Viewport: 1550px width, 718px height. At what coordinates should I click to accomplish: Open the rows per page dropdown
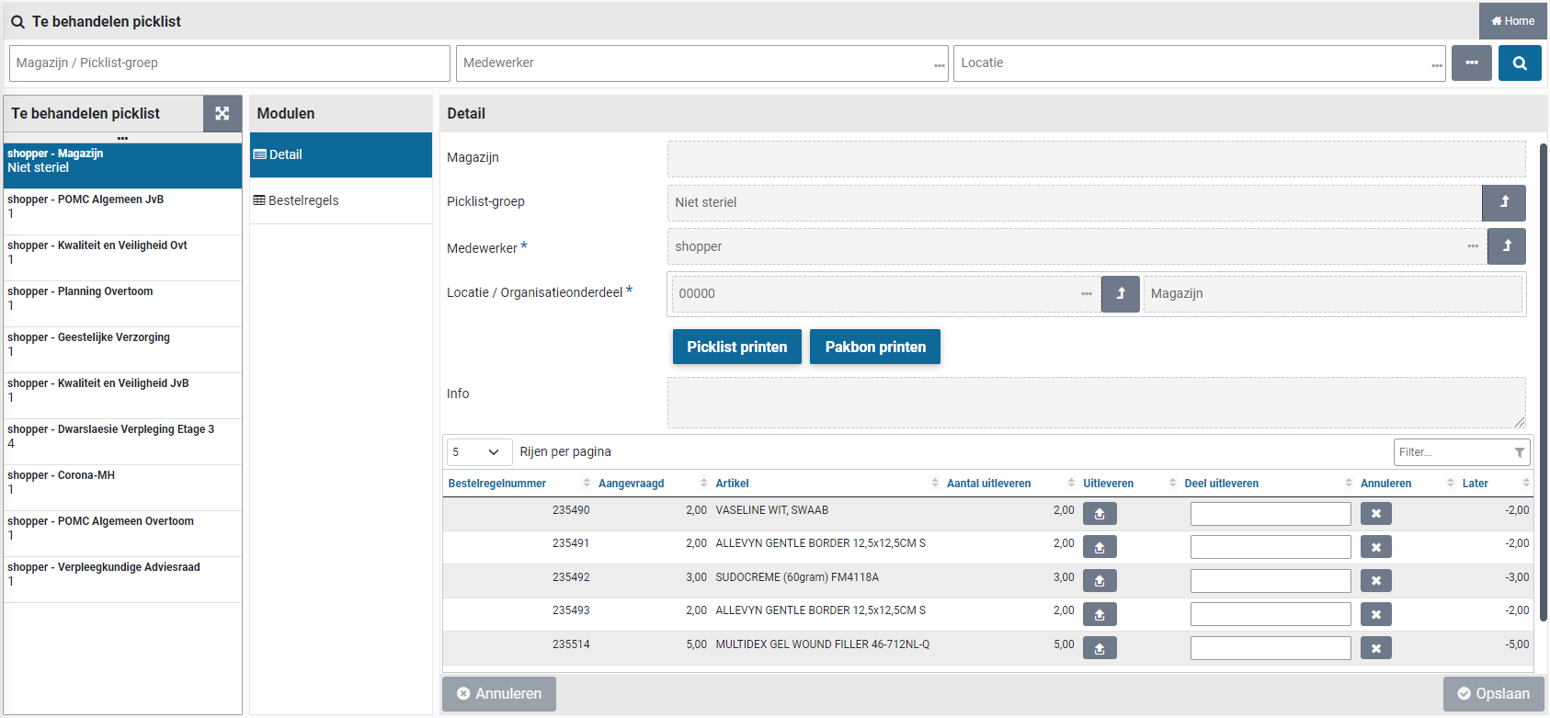click(x=479, y=452)
